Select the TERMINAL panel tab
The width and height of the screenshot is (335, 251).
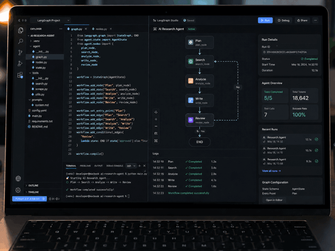click(x=71, y=166)
